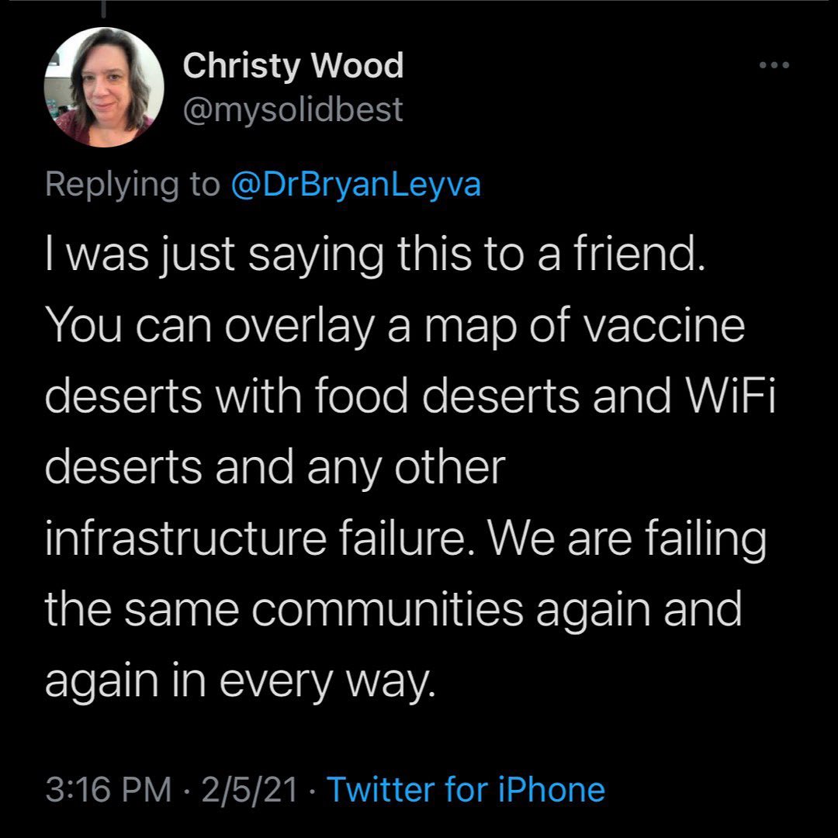Click the Christy Wood display name

293,66
